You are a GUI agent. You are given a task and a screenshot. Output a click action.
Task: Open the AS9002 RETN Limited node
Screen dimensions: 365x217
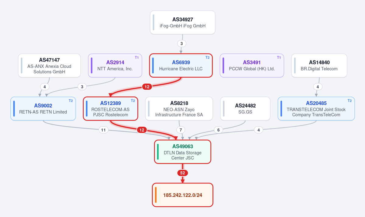(43, 109)
